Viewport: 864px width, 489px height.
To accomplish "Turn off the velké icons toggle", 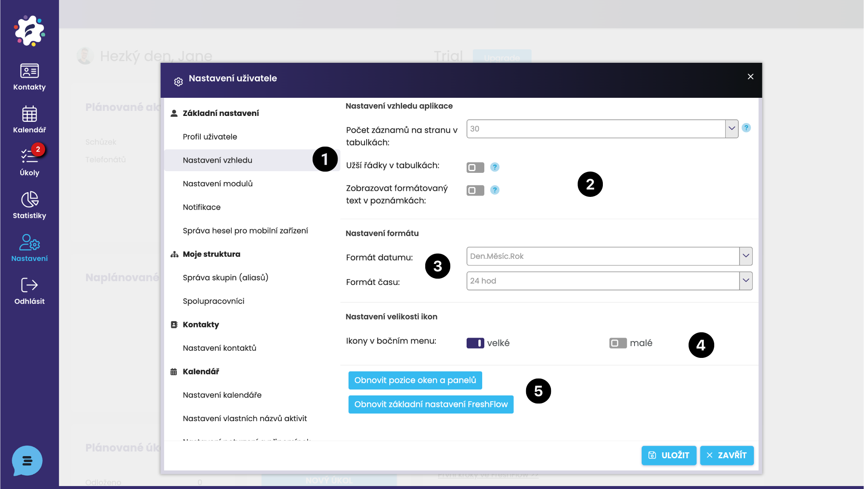I will (x=475, y=343).
